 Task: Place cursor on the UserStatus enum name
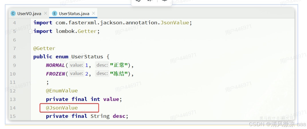tap(87, 57)
